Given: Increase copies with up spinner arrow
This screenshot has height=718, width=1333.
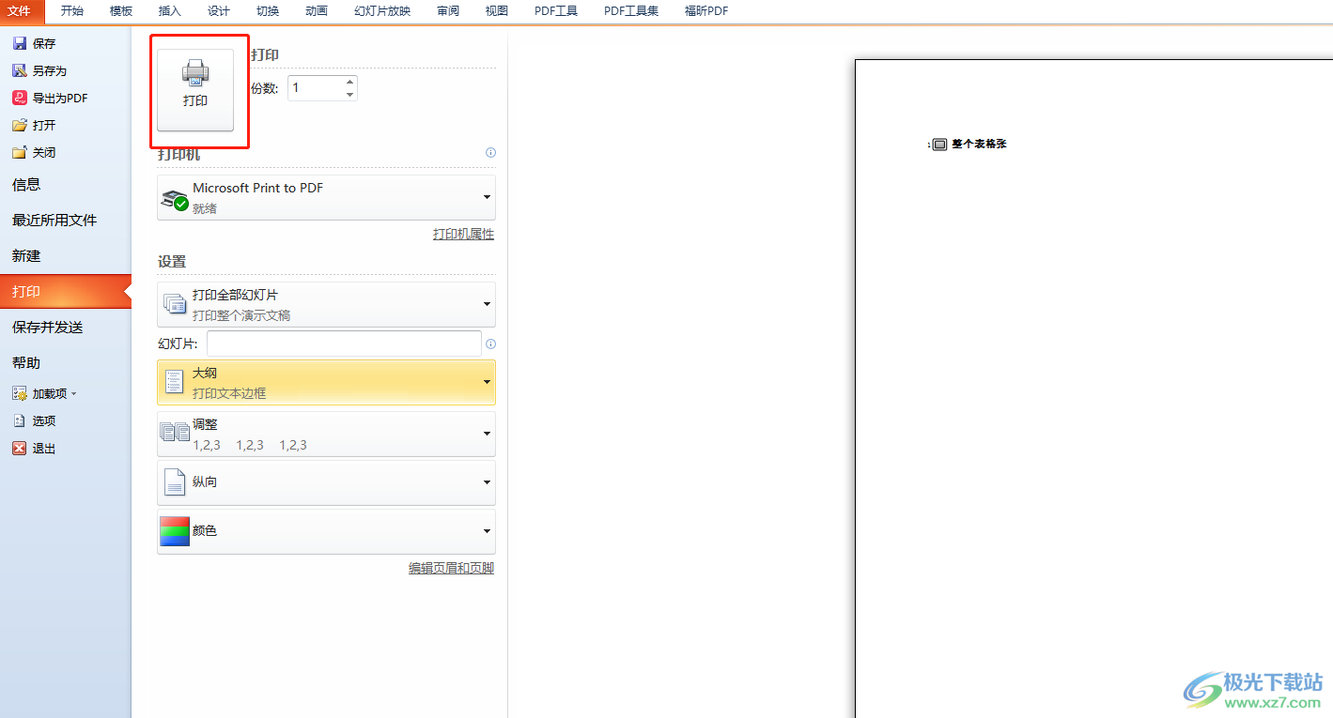Looking at the screenshot, I should [x=350, y=82].
